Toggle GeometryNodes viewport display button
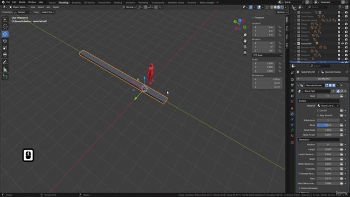Viewport: 350px width, 197px height. click(330, 85)
